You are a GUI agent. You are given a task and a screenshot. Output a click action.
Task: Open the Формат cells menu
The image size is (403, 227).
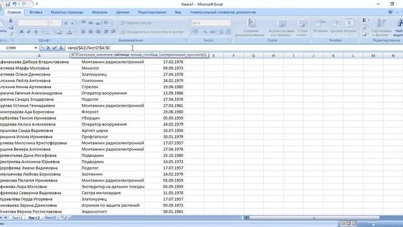(x=350, y=26)
